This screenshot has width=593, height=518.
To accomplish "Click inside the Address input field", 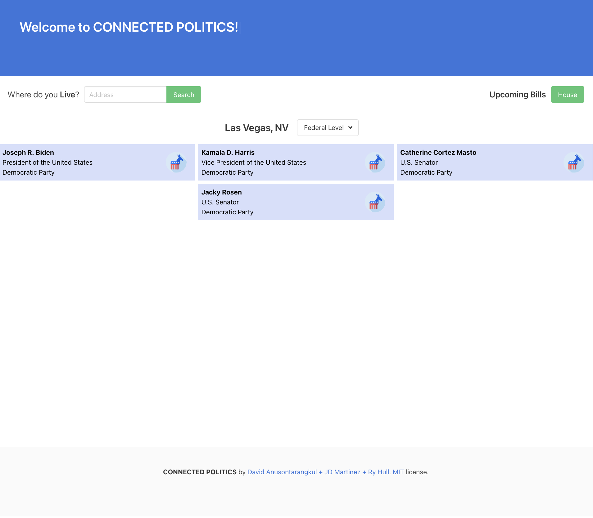I will 125,95.
